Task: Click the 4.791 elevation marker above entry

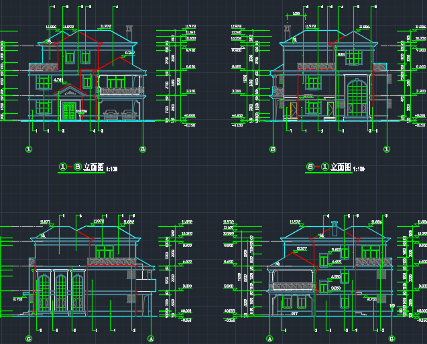Action: pos(58,80)
